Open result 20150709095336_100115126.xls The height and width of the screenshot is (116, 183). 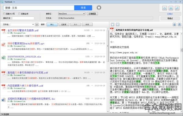[x=24, y=57]
